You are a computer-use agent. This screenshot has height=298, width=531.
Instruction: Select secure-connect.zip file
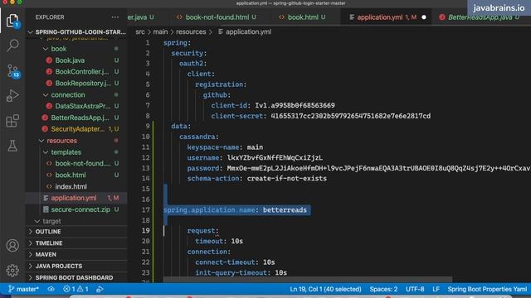click(80, 209)
